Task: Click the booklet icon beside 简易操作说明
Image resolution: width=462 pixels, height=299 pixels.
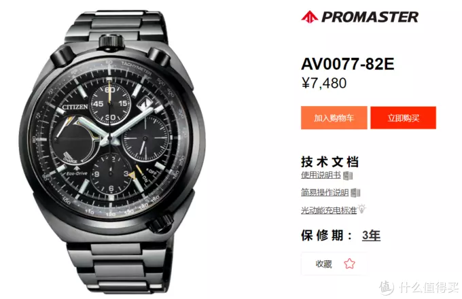Action: 355,193
